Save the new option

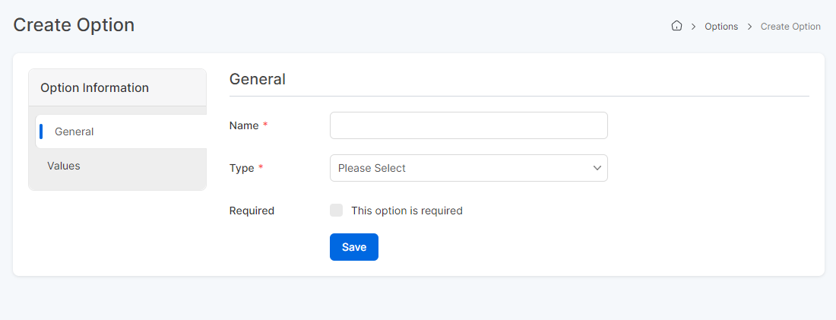[354, 247]
